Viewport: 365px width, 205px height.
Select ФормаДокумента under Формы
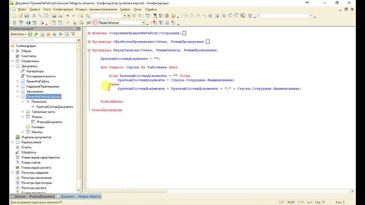point(50,122)
